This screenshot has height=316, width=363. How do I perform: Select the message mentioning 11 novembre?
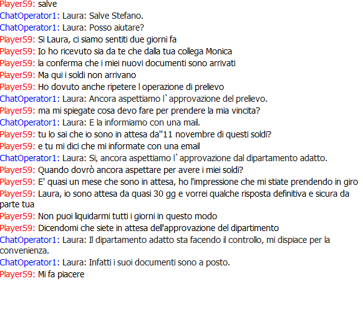136,134
